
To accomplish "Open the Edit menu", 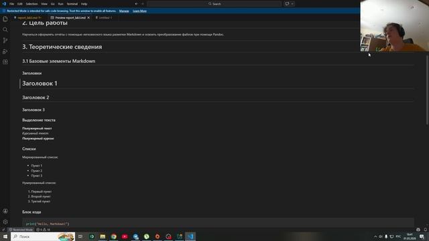I will [x=19, y=4].
